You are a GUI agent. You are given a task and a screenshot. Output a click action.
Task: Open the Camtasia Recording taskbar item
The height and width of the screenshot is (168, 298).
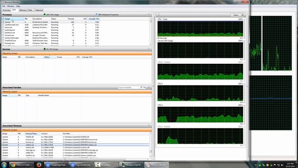click(106, 165)
